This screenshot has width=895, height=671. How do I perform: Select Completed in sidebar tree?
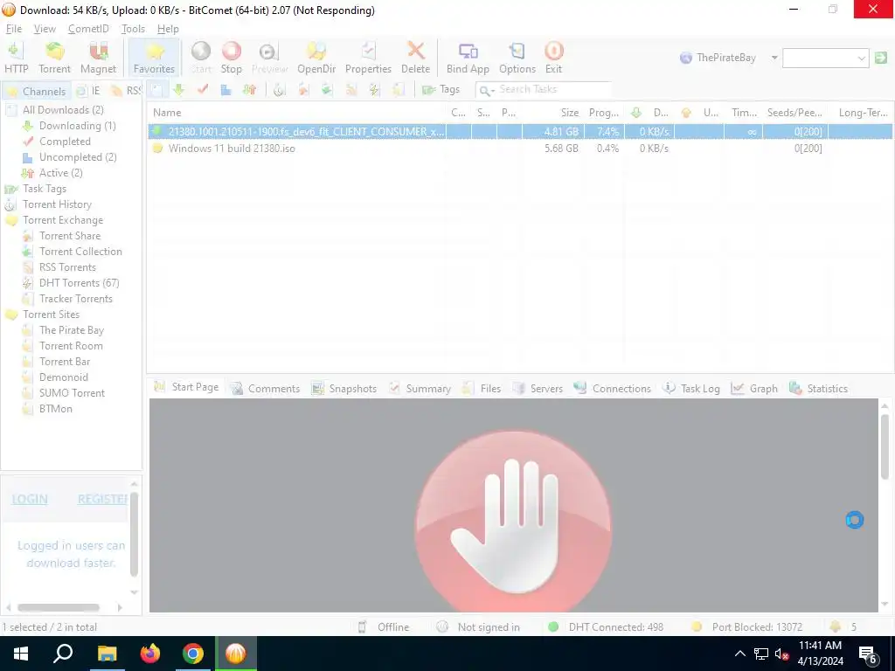coord(65,142)
